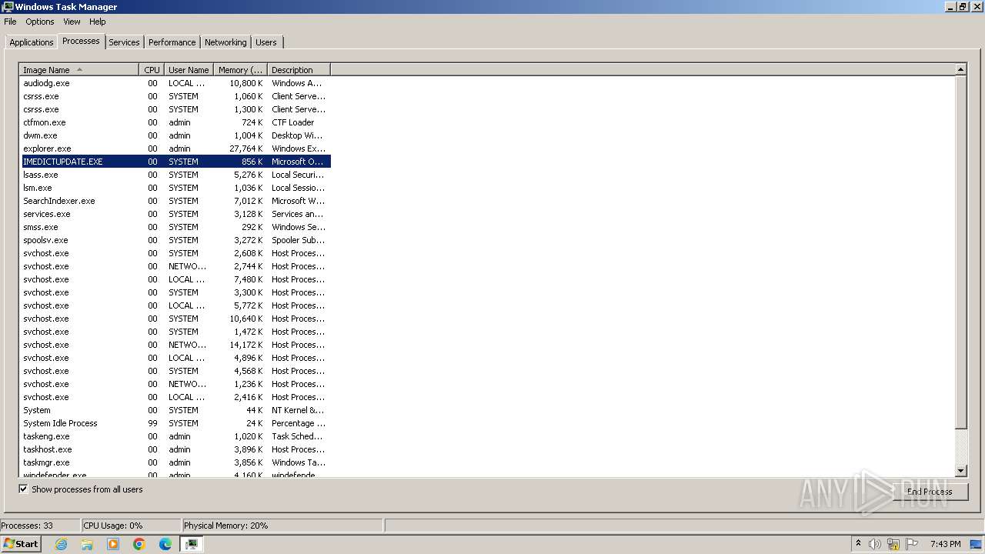
Task: Open Internet Explorer from the taskbar
Action: click(61, 544)
